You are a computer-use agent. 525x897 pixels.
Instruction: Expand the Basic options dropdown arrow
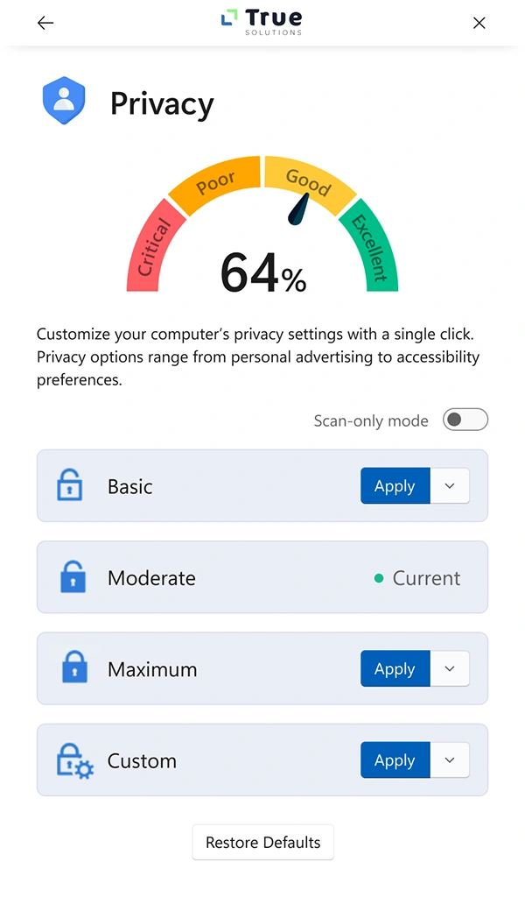pyautogui.click(x=450, y=486)
